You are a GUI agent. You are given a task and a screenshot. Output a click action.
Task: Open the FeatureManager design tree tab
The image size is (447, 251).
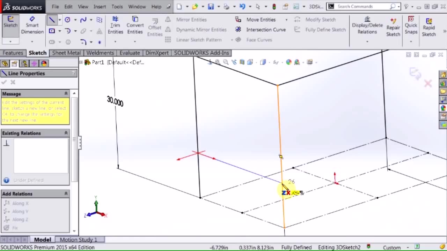coord(5,63)
